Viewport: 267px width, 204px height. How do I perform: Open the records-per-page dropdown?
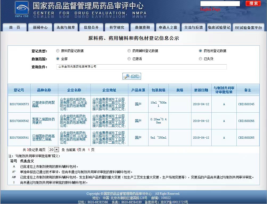pyautogui.click(x=54, y=150)
